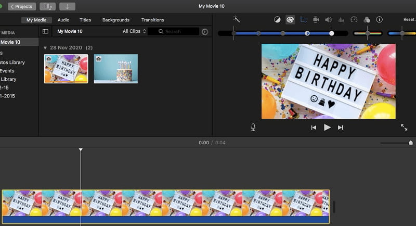This screenshot has width=416, height=226.
Task: Click the import media down-arrow button
Action: point(67,6)
